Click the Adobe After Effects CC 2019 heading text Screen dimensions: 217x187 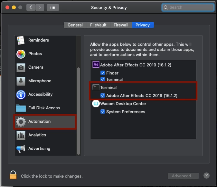click(x=136, y=65)
